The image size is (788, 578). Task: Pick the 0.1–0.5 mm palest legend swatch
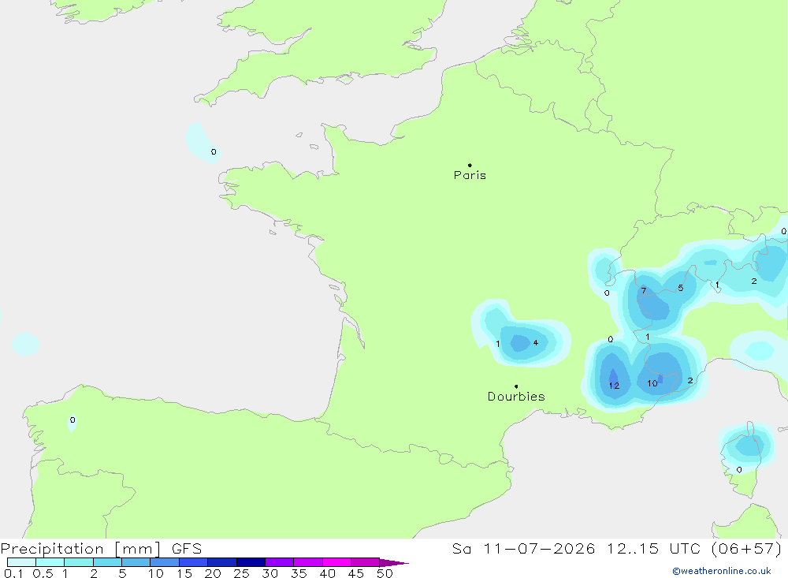pos(21,562)
